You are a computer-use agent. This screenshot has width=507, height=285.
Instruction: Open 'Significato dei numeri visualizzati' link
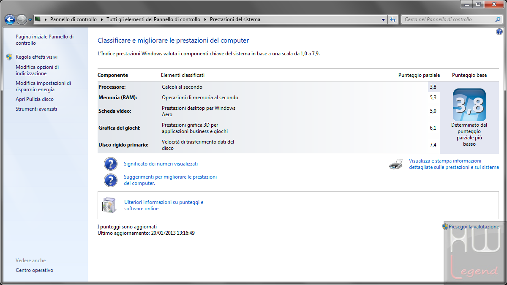161,164
